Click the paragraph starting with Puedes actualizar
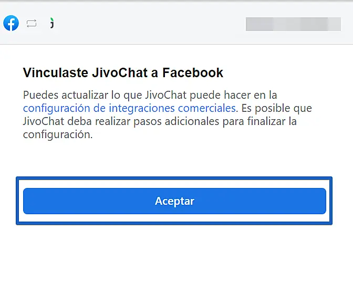353x304 pixels. (x=167, y=115)
